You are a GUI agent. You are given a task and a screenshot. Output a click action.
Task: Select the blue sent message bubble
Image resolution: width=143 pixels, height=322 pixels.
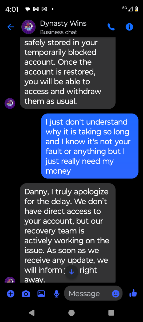[90, 146]
